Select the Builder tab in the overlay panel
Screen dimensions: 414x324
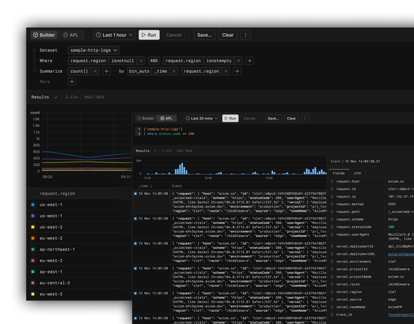pos(145,118)
